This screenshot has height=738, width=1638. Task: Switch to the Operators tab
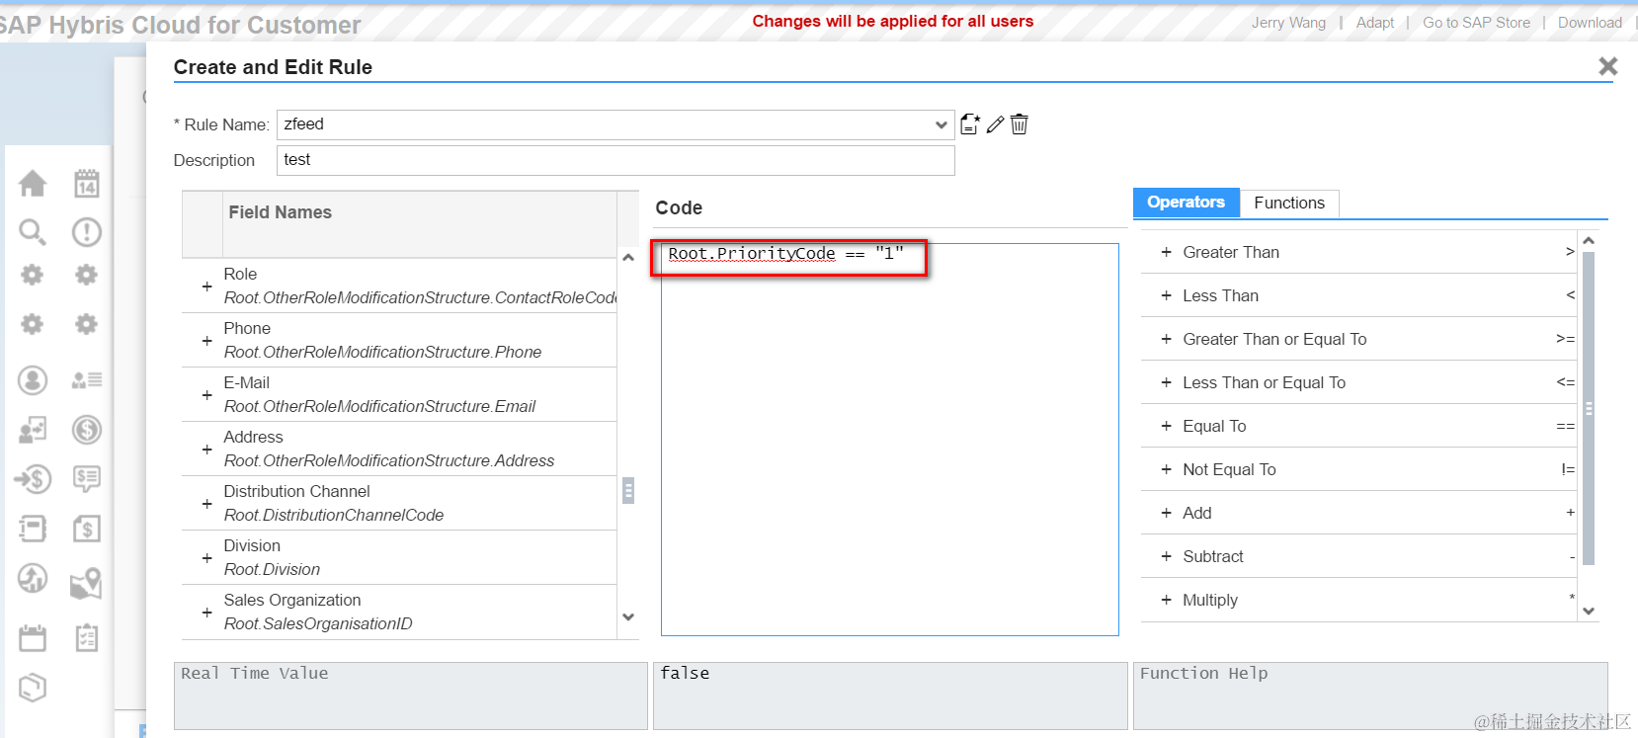(x=1186, y=203)
